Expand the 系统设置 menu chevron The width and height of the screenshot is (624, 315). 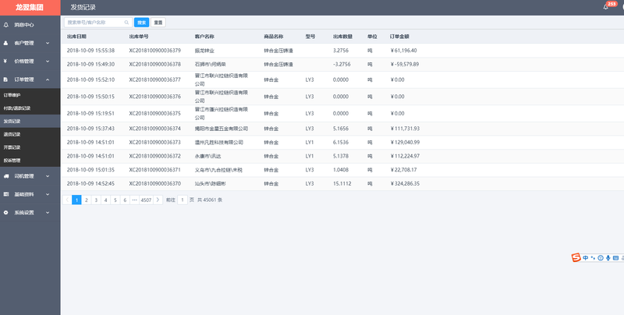[x=48, y=213]
